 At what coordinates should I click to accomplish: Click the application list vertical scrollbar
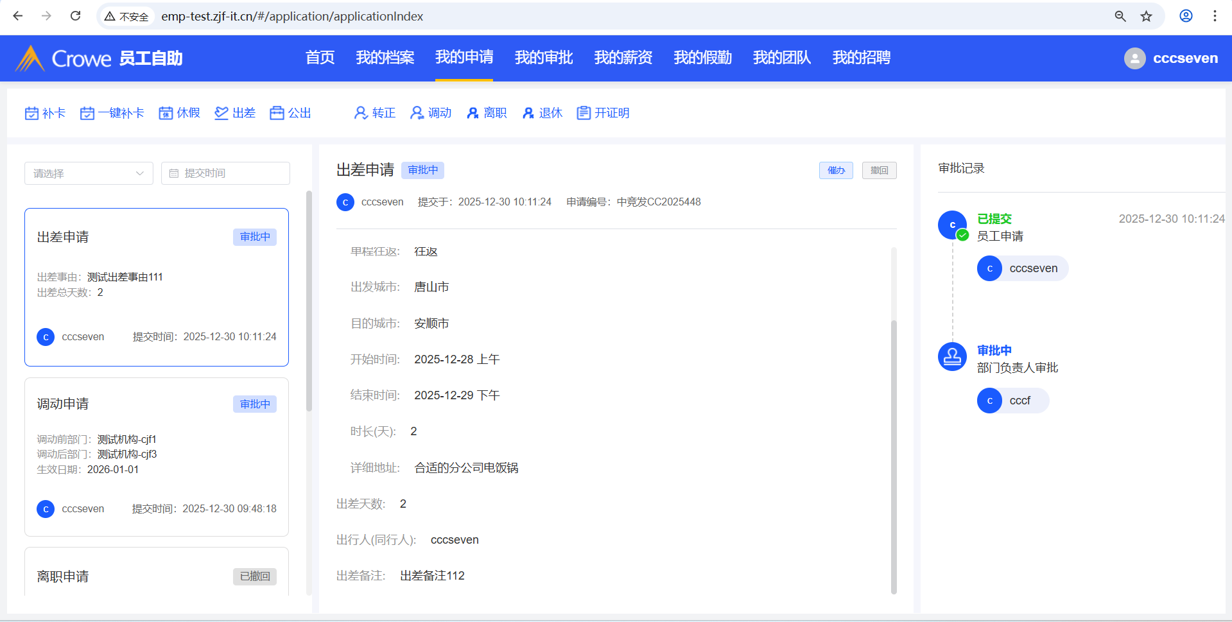(309, 302)
